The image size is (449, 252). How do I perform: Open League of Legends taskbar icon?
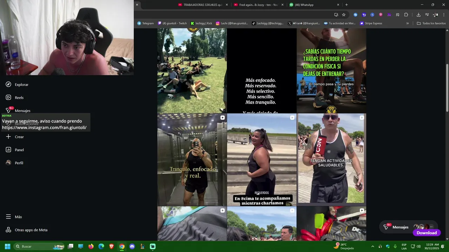pos(142,246)
